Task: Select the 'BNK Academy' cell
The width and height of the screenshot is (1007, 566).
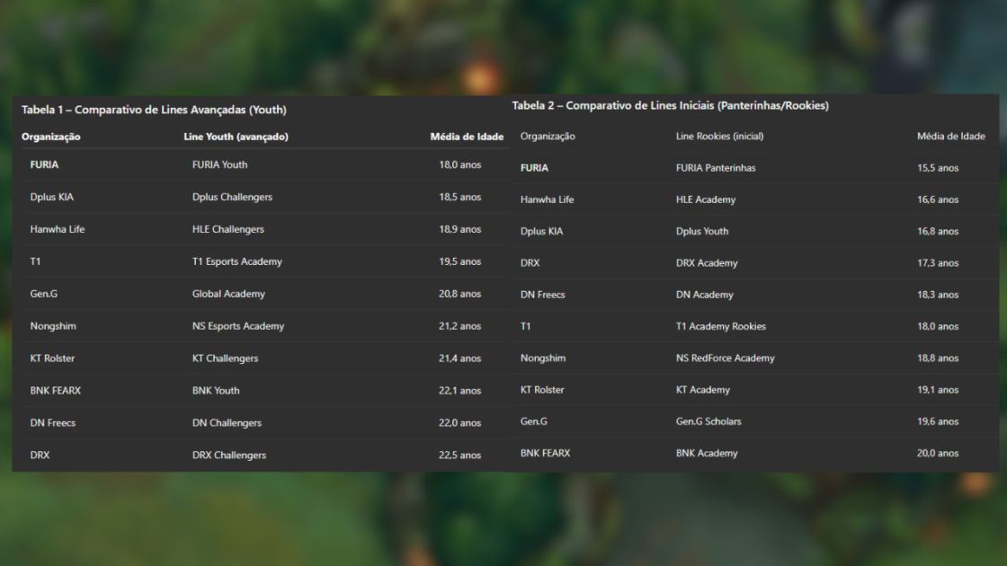Action: pos(707,454)
